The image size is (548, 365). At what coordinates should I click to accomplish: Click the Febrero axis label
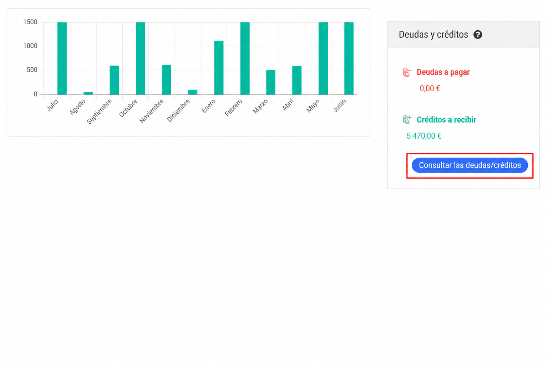pyautogui.click(x=233, y=108)
